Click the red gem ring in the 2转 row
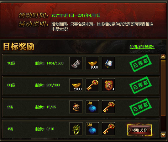Image resolution: width=168 pixels, height=142 pixels. [x=76, y=107]
